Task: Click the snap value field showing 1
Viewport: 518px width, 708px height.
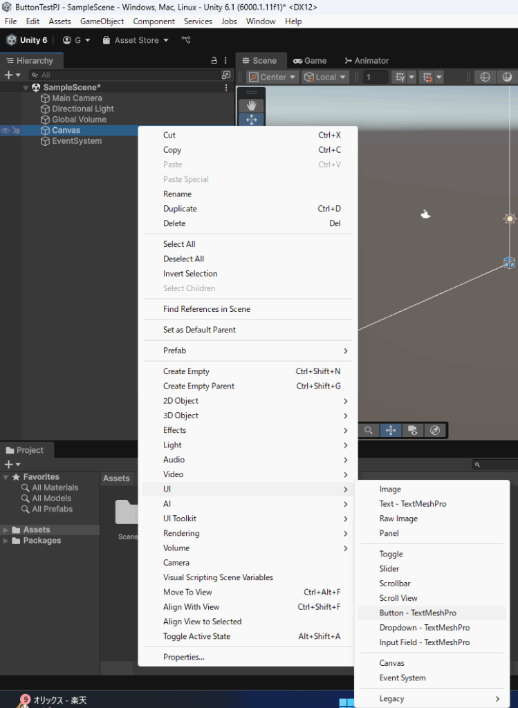Action: coord(376,77)
